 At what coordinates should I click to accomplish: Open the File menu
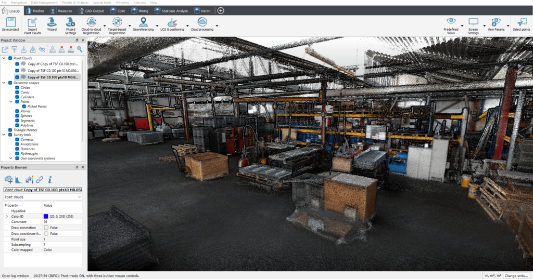[4, 3]
